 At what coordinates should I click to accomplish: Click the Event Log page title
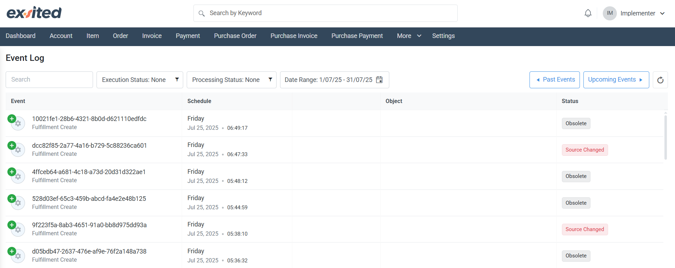(x=25, y=58)
